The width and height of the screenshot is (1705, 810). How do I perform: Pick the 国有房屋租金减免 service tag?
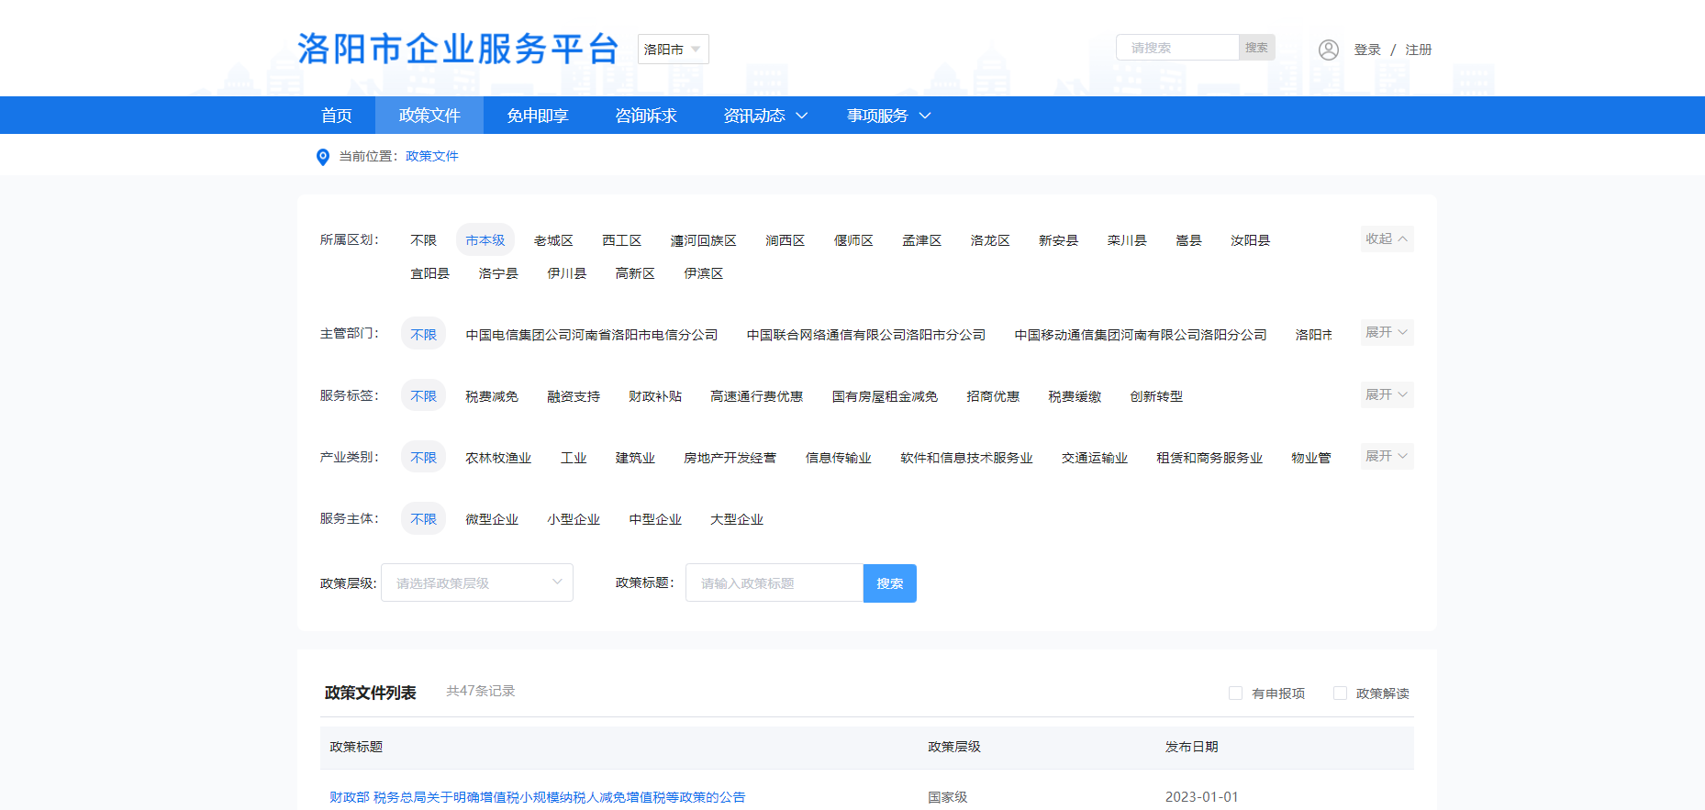coord(885,396)
